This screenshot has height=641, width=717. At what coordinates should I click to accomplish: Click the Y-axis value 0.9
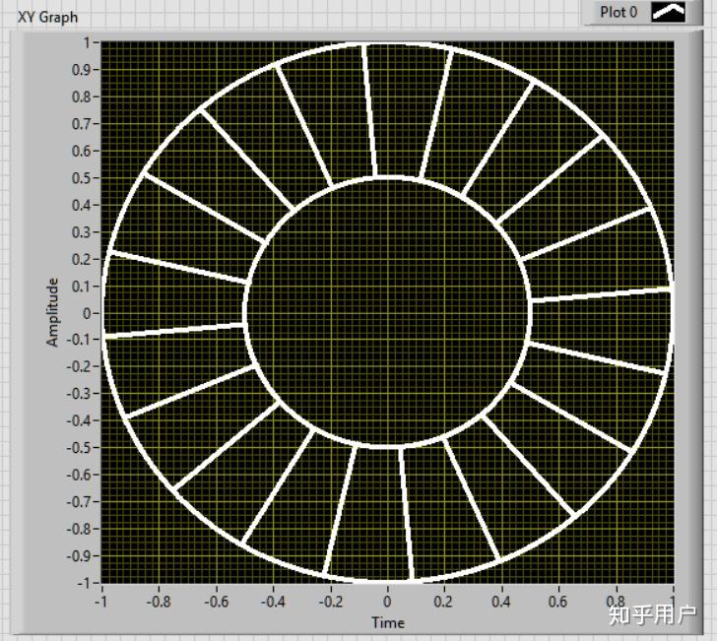[82, 70]
